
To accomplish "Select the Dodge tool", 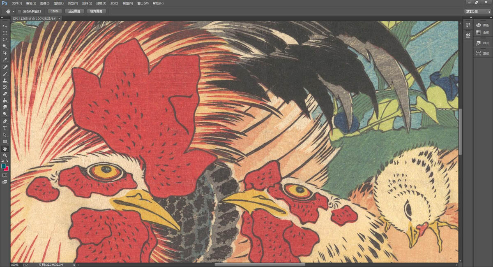I will [x=5, y=114].
